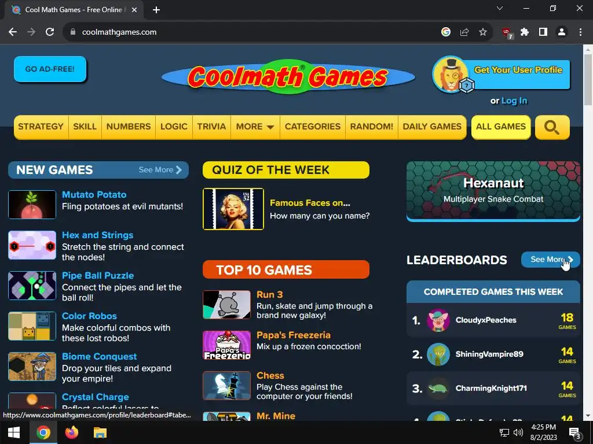Click the volume icon in system tray

pos(518,432)
